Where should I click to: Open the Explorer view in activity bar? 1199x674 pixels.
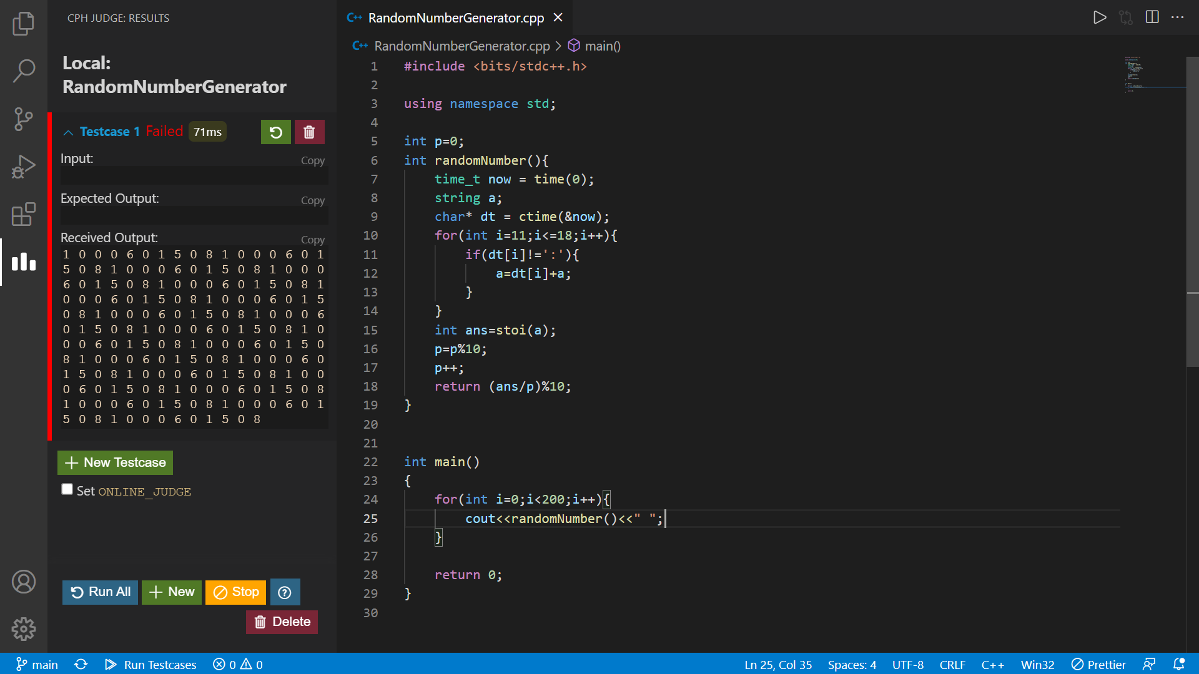23,24
